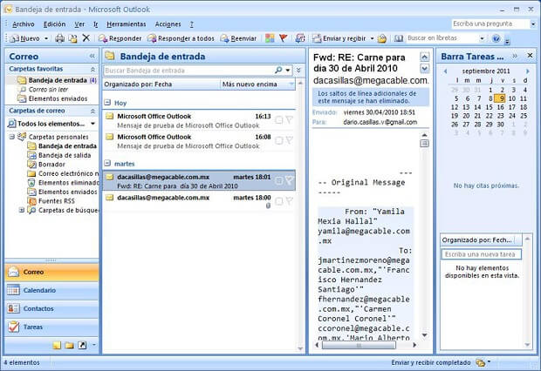
Task: Click the Escriba una pregunta help field
Action: point(490,24)
